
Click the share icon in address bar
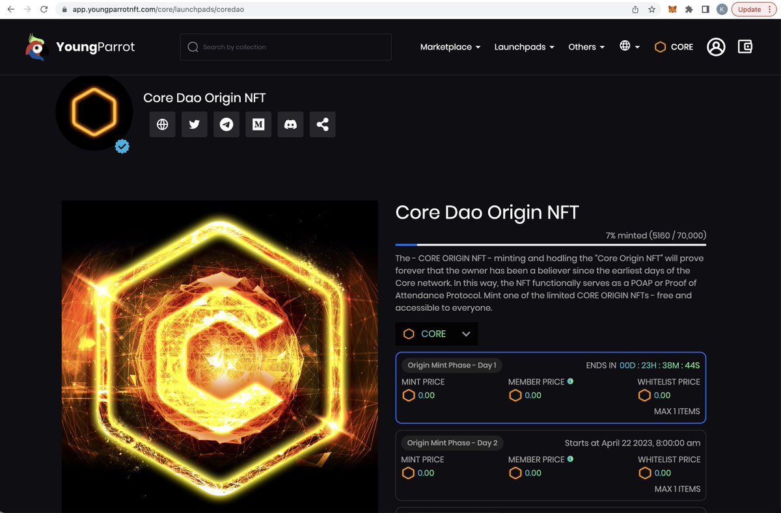click(x=635, y=10)
